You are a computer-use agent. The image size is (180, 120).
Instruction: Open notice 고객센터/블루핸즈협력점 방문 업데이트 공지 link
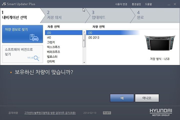tap(50, 113)
